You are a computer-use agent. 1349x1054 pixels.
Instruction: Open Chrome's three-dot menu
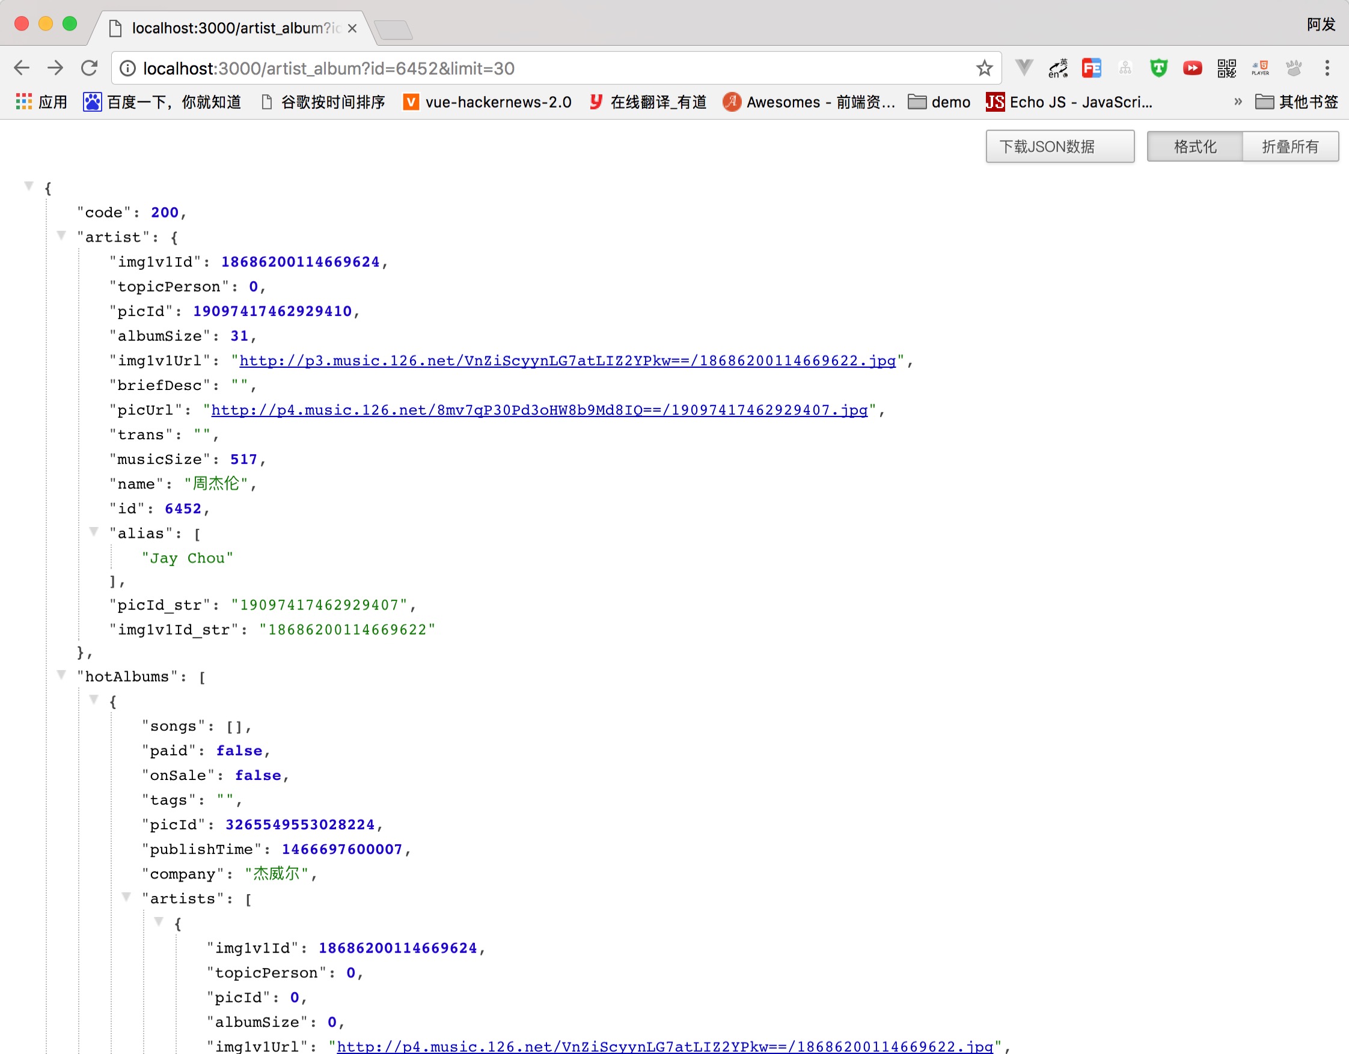[x=1326, y=68]
